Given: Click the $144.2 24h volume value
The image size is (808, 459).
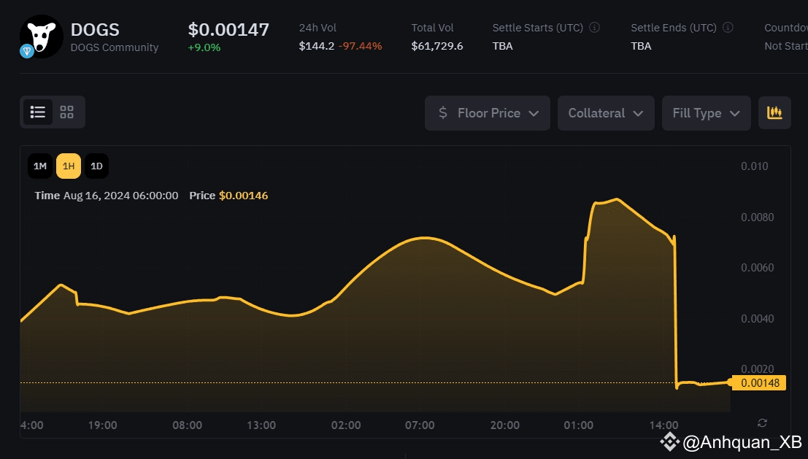Looking at the screenshot, I should pyautogui.click(x=316, y=46).
